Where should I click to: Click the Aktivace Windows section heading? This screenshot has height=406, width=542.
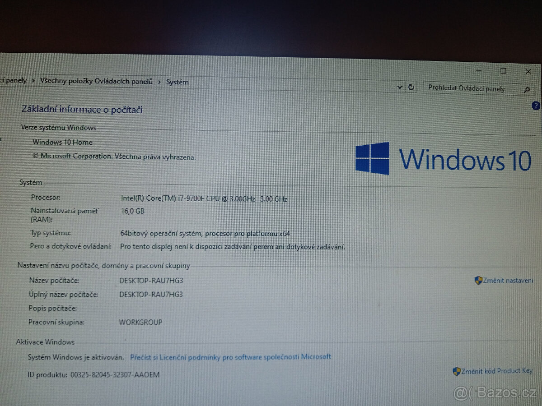click(x=45, y=342)
